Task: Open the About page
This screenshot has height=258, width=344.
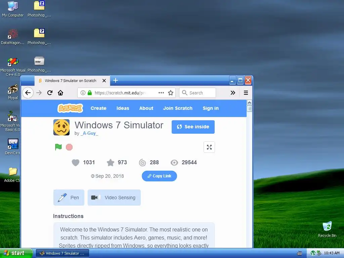Action: (146, 108)
